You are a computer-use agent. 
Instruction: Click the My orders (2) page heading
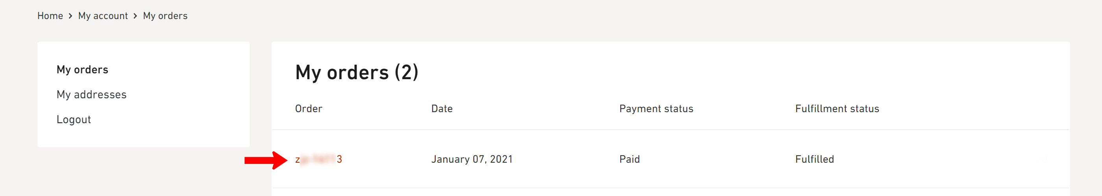click(356, 73)
